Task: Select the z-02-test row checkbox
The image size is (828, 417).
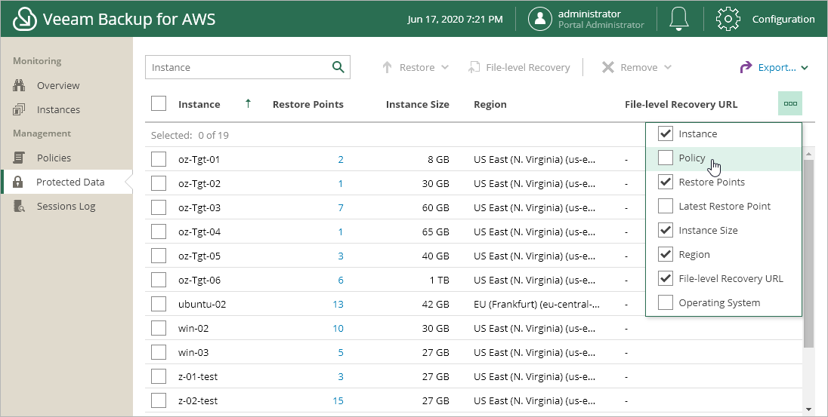Action: [x=159, y=400]
